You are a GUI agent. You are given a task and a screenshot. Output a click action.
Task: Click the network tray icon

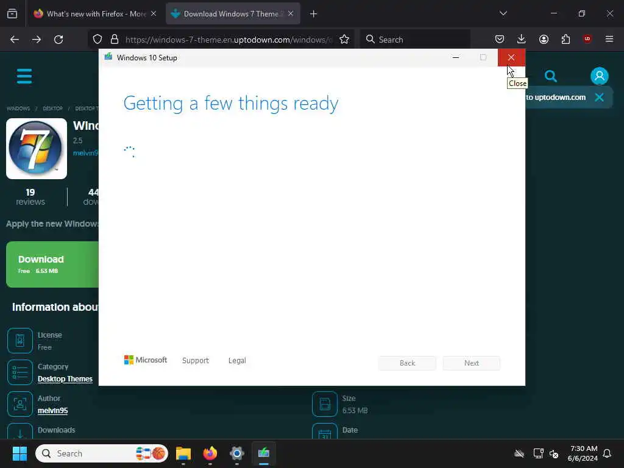click(x=538, y=453)
